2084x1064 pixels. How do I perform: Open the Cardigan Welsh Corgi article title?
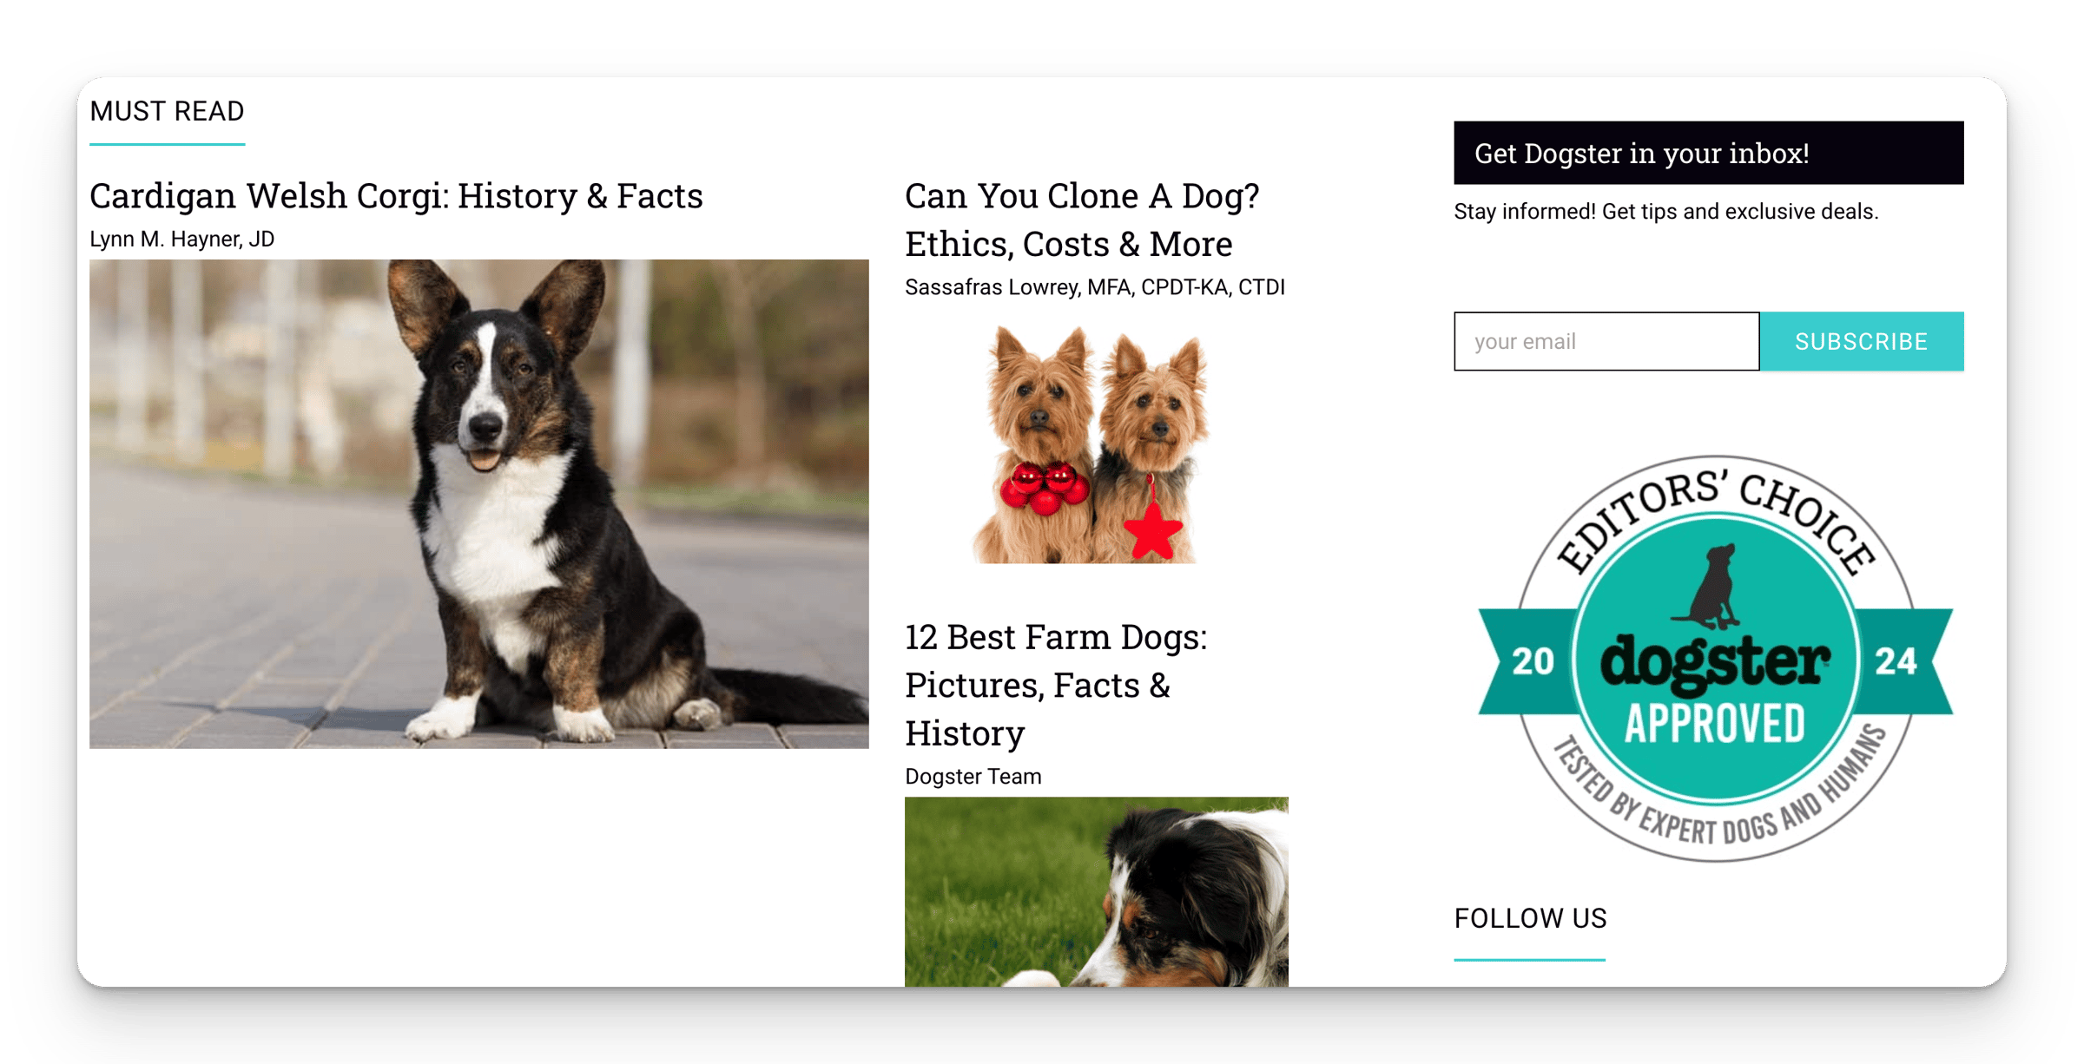(396, 196)
